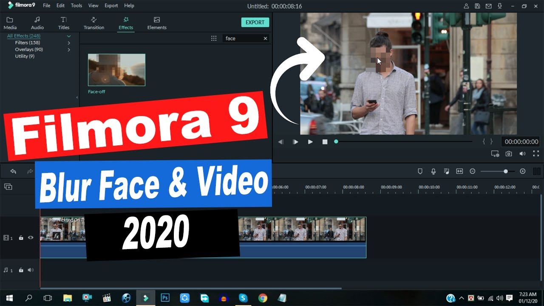544x306 pixels.
Task: Collapse the All Effects (248) chevron
Action: coord(68,36)
